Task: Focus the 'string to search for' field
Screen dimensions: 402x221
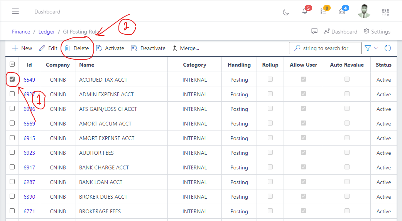Action: (x=325, y=48)
